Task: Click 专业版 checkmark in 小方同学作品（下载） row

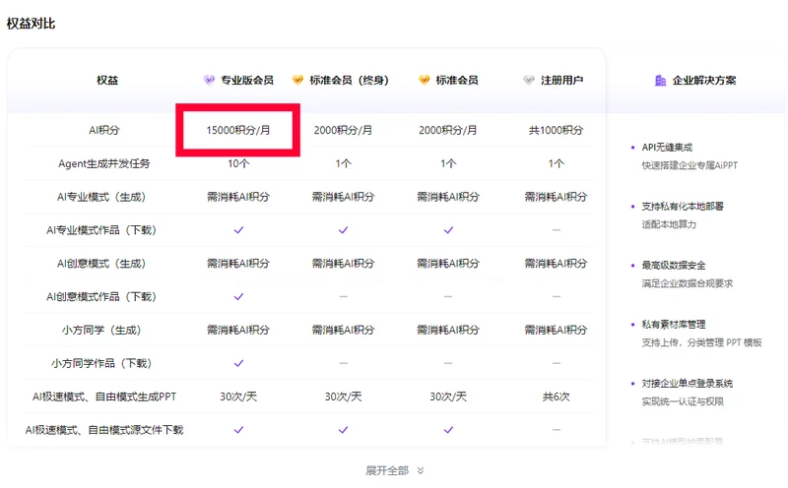Action: coord(238,363)
